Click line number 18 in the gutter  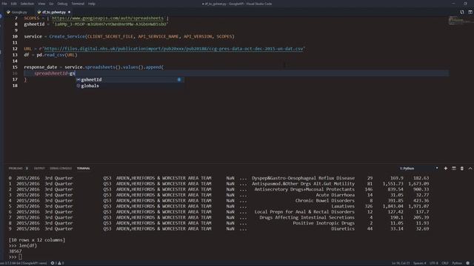tap(15, 86)
